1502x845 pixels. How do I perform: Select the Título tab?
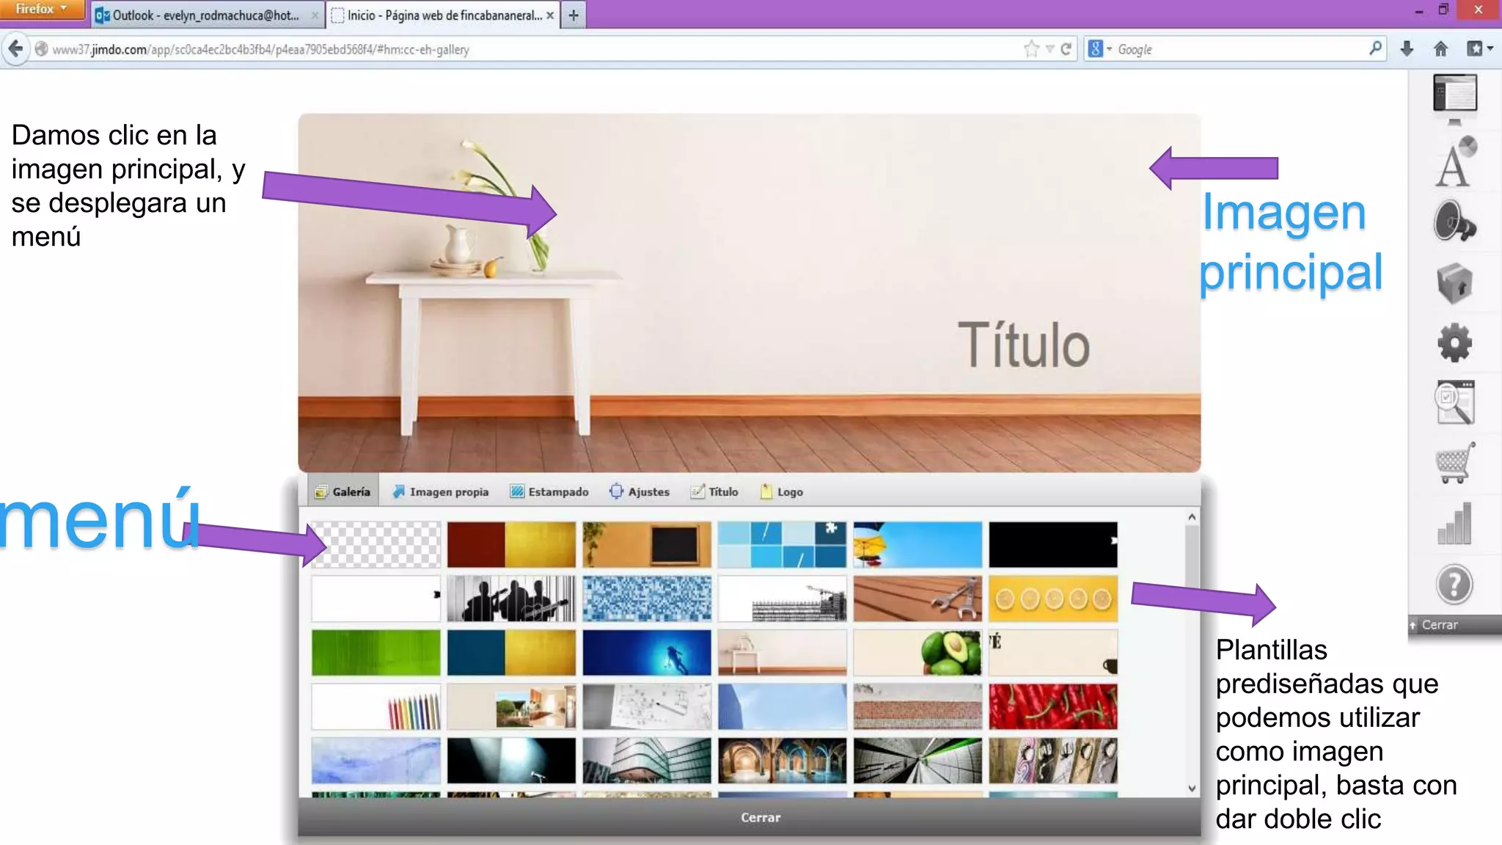(x=714, y=492)
